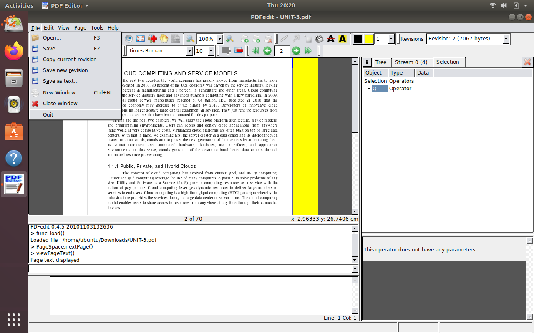Image resolution: width=534 pixels, height=333 pixels.
Task: Click the reload page icon
Action: [x=129, y=39]
